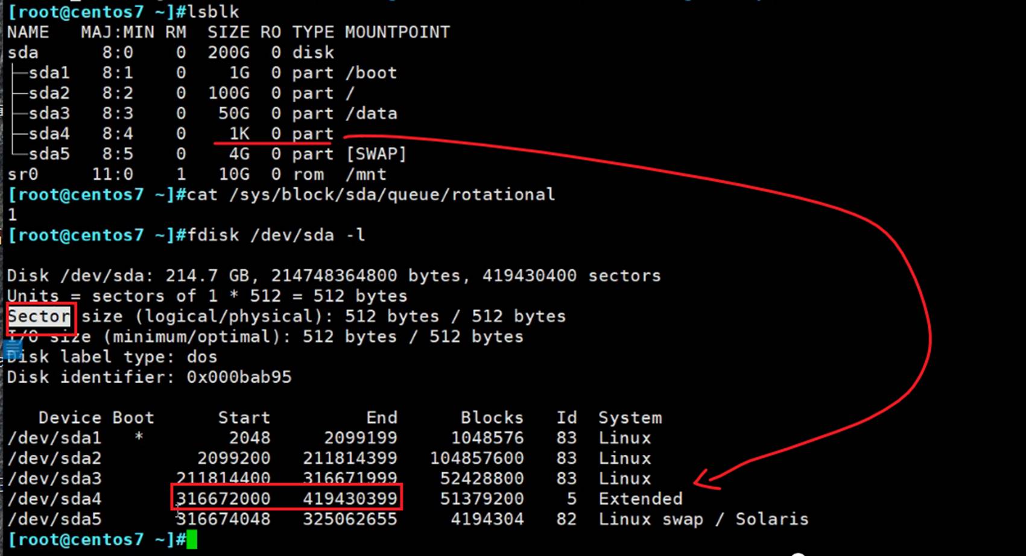Click the highlighted word Sector
Viewport: 1026px width, 556px height.
[x=39, y=316]
